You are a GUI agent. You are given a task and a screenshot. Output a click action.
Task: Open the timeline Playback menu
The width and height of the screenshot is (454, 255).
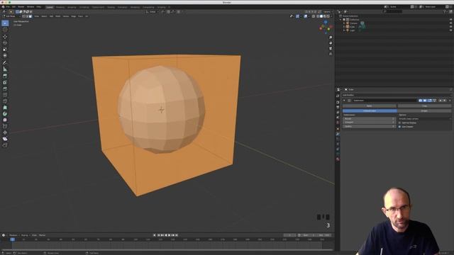[13, 235]
